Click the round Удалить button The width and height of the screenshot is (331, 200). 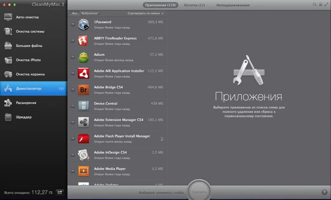point(199,192)
